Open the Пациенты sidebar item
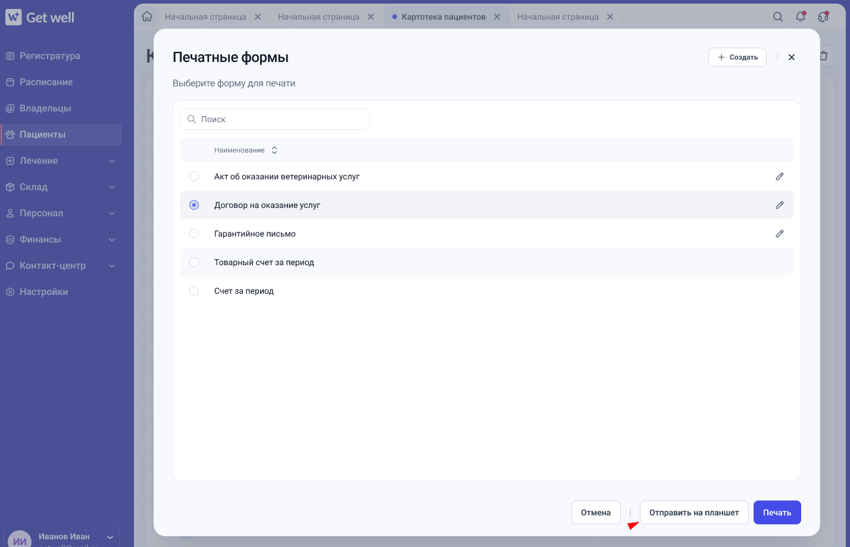The height and width of the screenshot is (547, 850). point(61,135)
